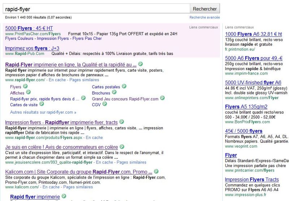Click the Rechercher search button

click(x=205, y=9)
